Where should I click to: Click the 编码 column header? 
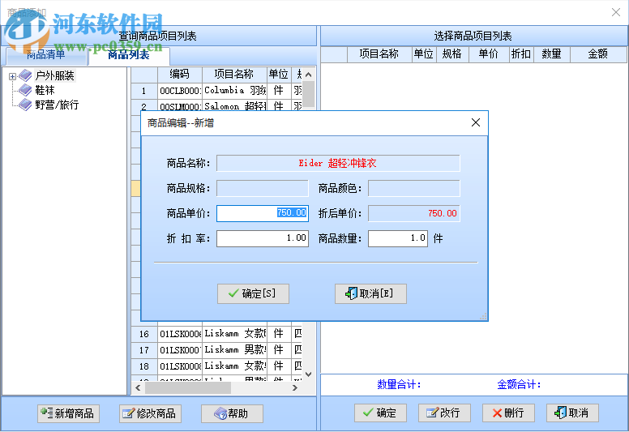click(x=180, y=75)
